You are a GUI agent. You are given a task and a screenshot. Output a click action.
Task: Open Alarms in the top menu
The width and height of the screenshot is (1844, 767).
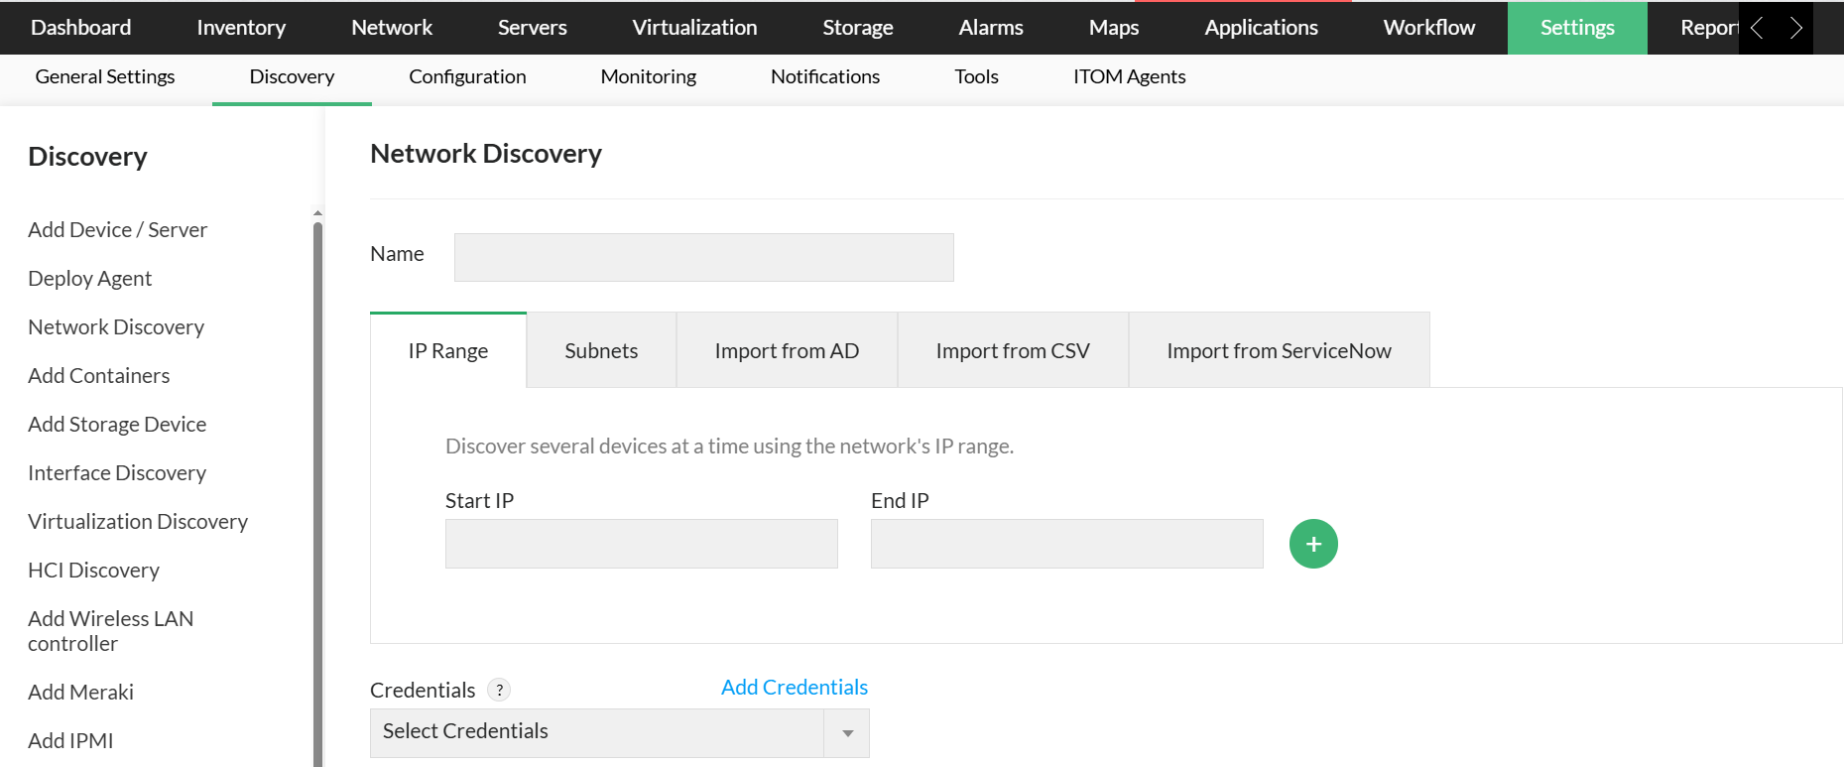tap(990, 28)
